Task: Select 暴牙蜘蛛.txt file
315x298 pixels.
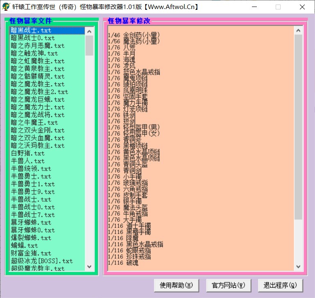Action: point(47,223)
